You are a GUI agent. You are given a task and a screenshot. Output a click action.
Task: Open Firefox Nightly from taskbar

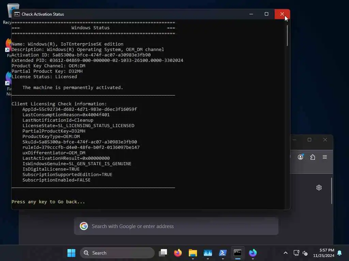point(253,253)
